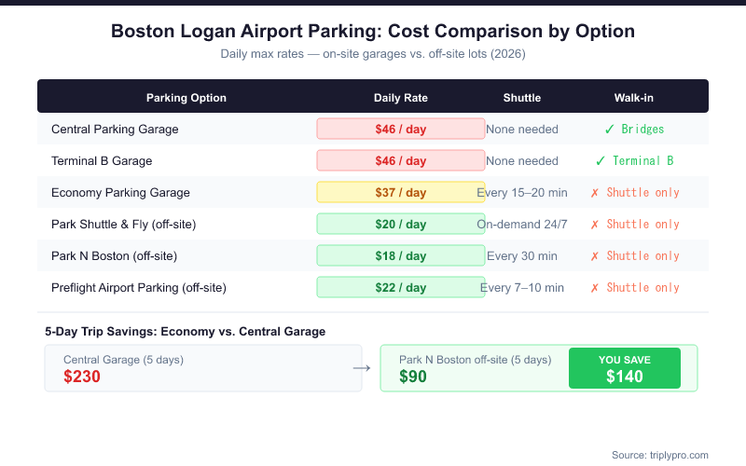The image size is (746, 466).
Task: Click the YOU SAVE $140 green badge
Action: pyautogui.click(x=625, y=369)
